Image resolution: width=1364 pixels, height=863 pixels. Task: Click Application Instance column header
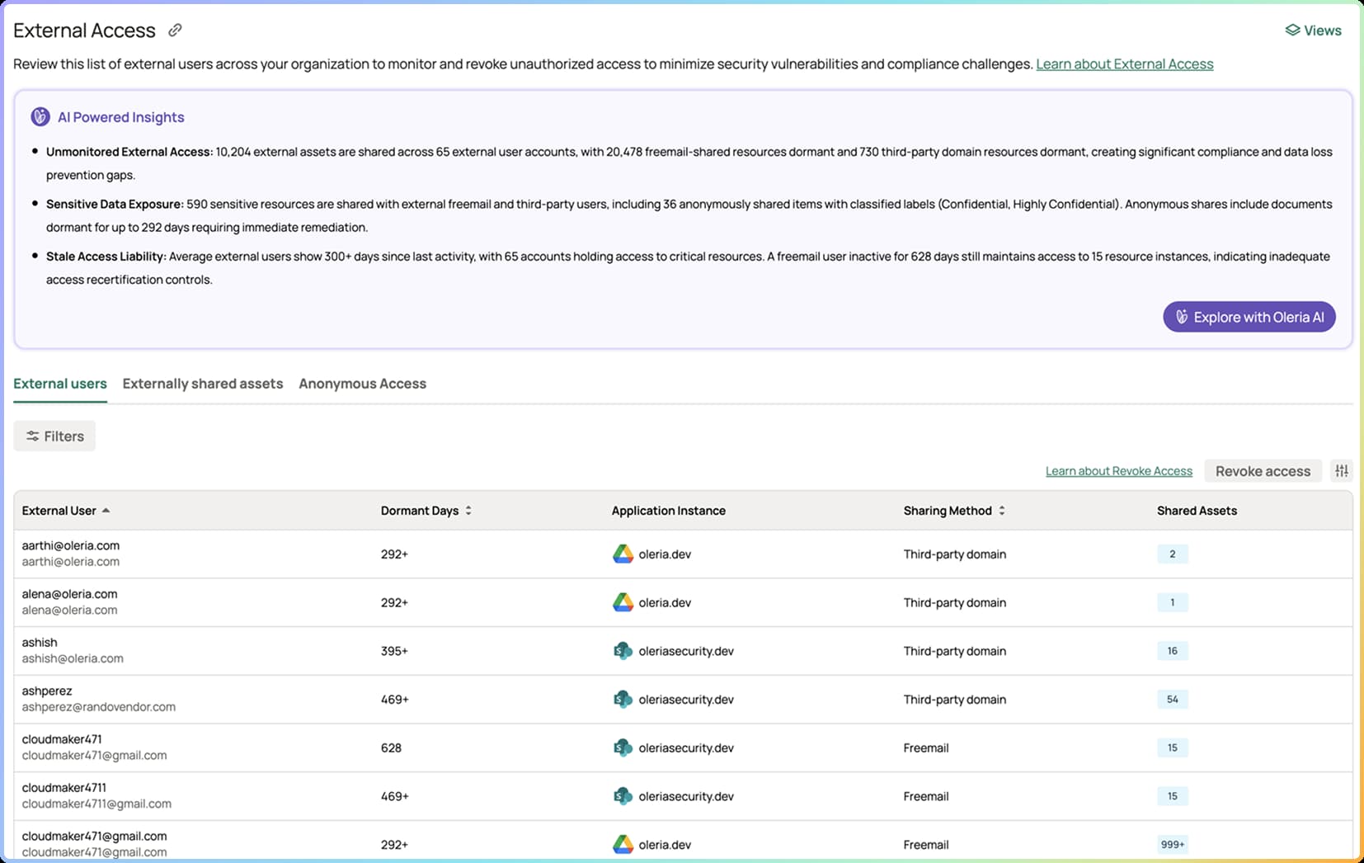[x=669, y=511]
